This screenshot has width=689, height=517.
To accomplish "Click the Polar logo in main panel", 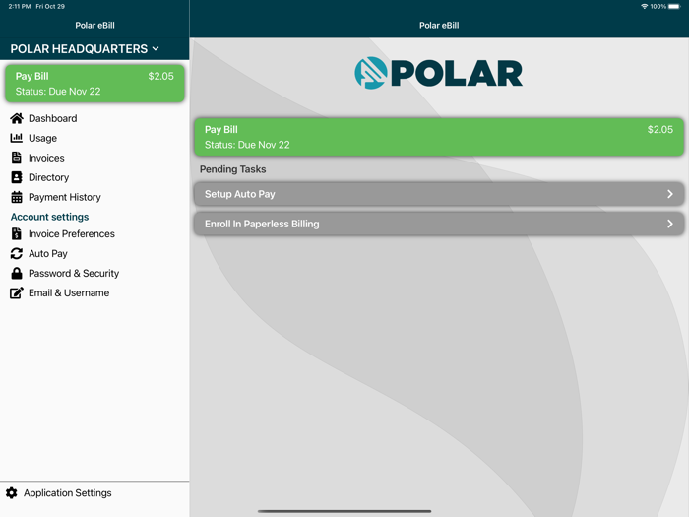I will point(439,73).
